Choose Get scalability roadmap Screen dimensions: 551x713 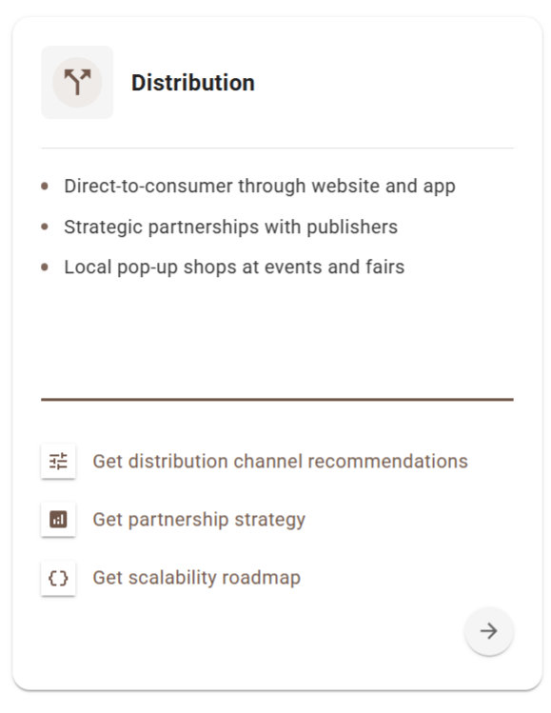click(196, 578)
